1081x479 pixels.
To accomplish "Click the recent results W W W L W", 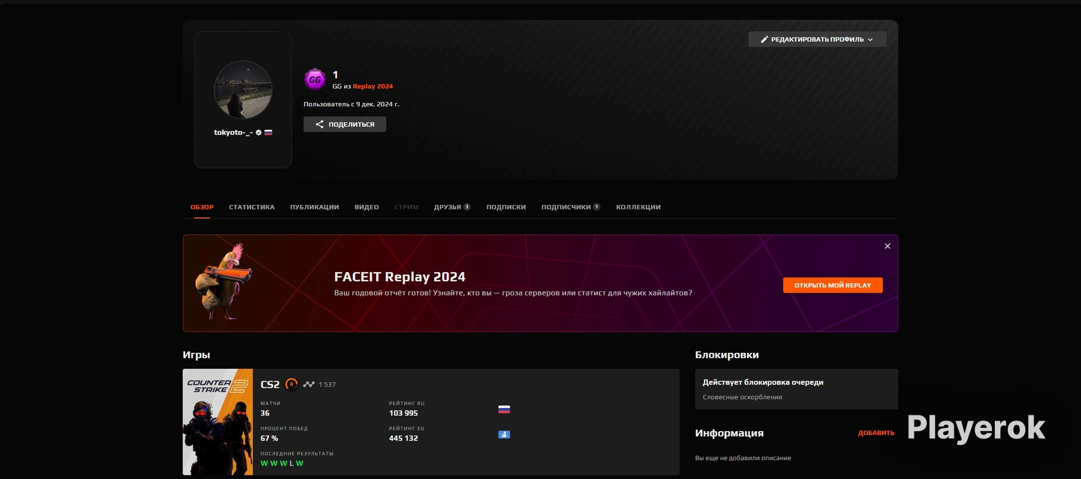I will [x=282, y=463].
